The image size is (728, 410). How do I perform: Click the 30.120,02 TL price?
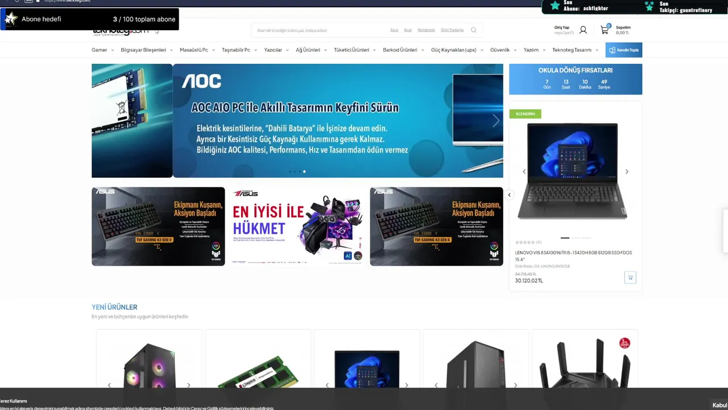(x=529, y=281)
